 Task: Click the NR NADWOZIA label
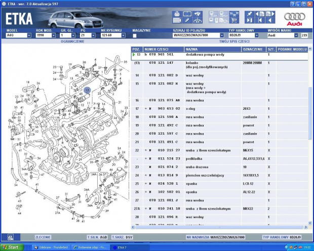tap(198, 237)
